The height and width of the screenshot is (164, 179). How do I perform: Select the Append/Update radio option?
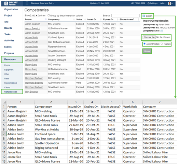pos(144,44)
